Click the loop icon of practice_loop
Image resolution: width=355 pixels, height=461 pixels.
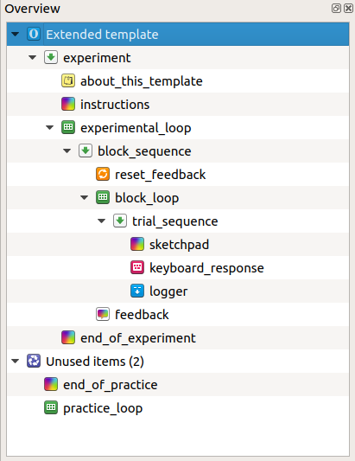(51, 407)
